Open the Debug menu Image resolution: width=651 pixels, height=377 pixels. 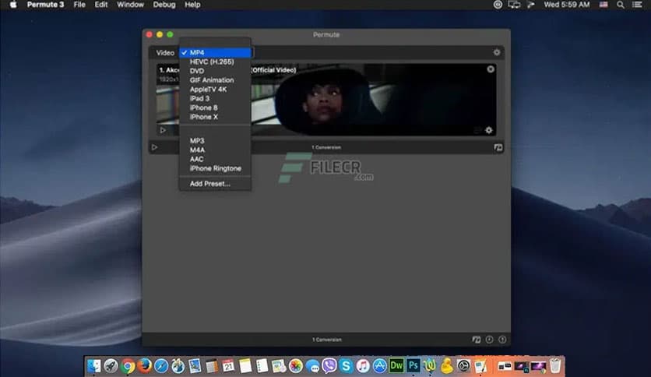[x=164, y=5]
